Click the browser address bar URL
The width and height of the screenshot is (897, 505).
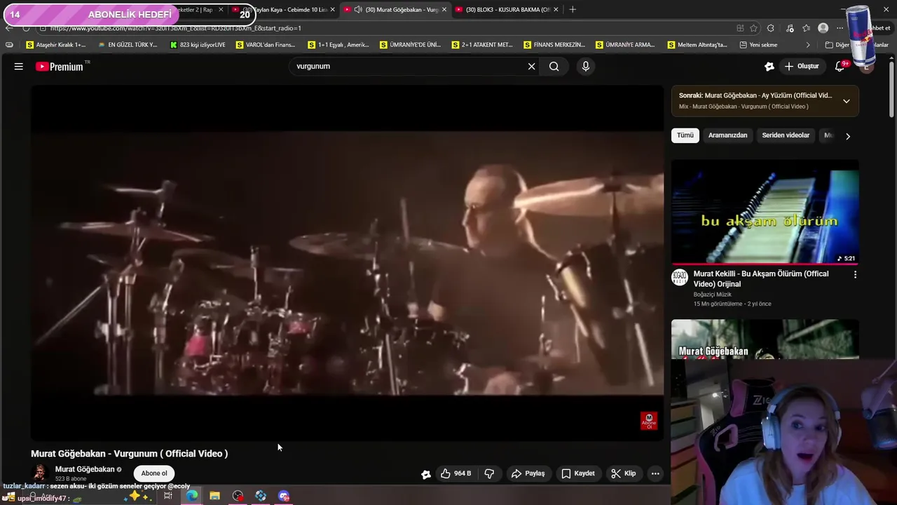pyautogui.click(x=175, y=28)
